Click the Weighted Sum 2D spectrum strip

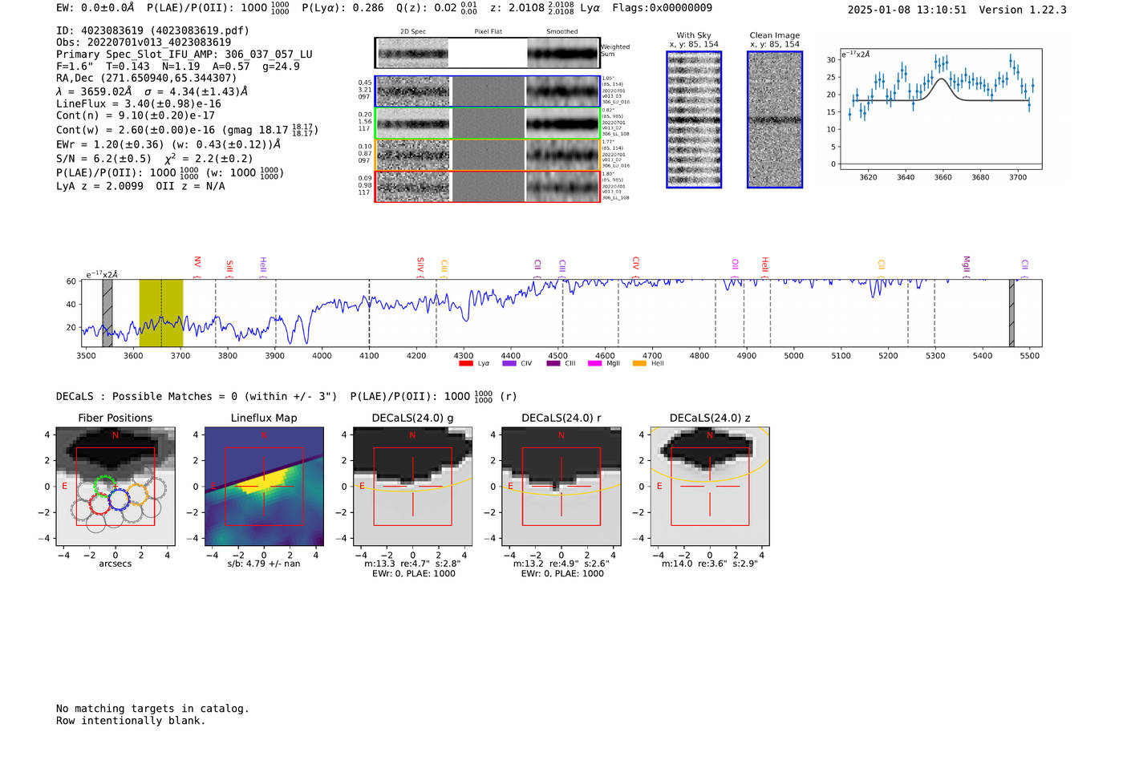click(488, 53)
